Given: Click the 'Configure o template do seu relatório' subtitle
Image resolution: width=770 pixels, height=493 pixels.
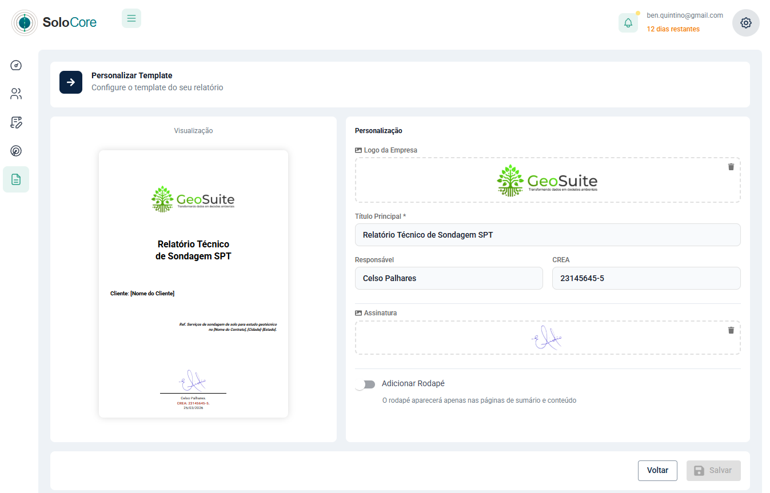Looking at the screenshot, I should [157, 87].
